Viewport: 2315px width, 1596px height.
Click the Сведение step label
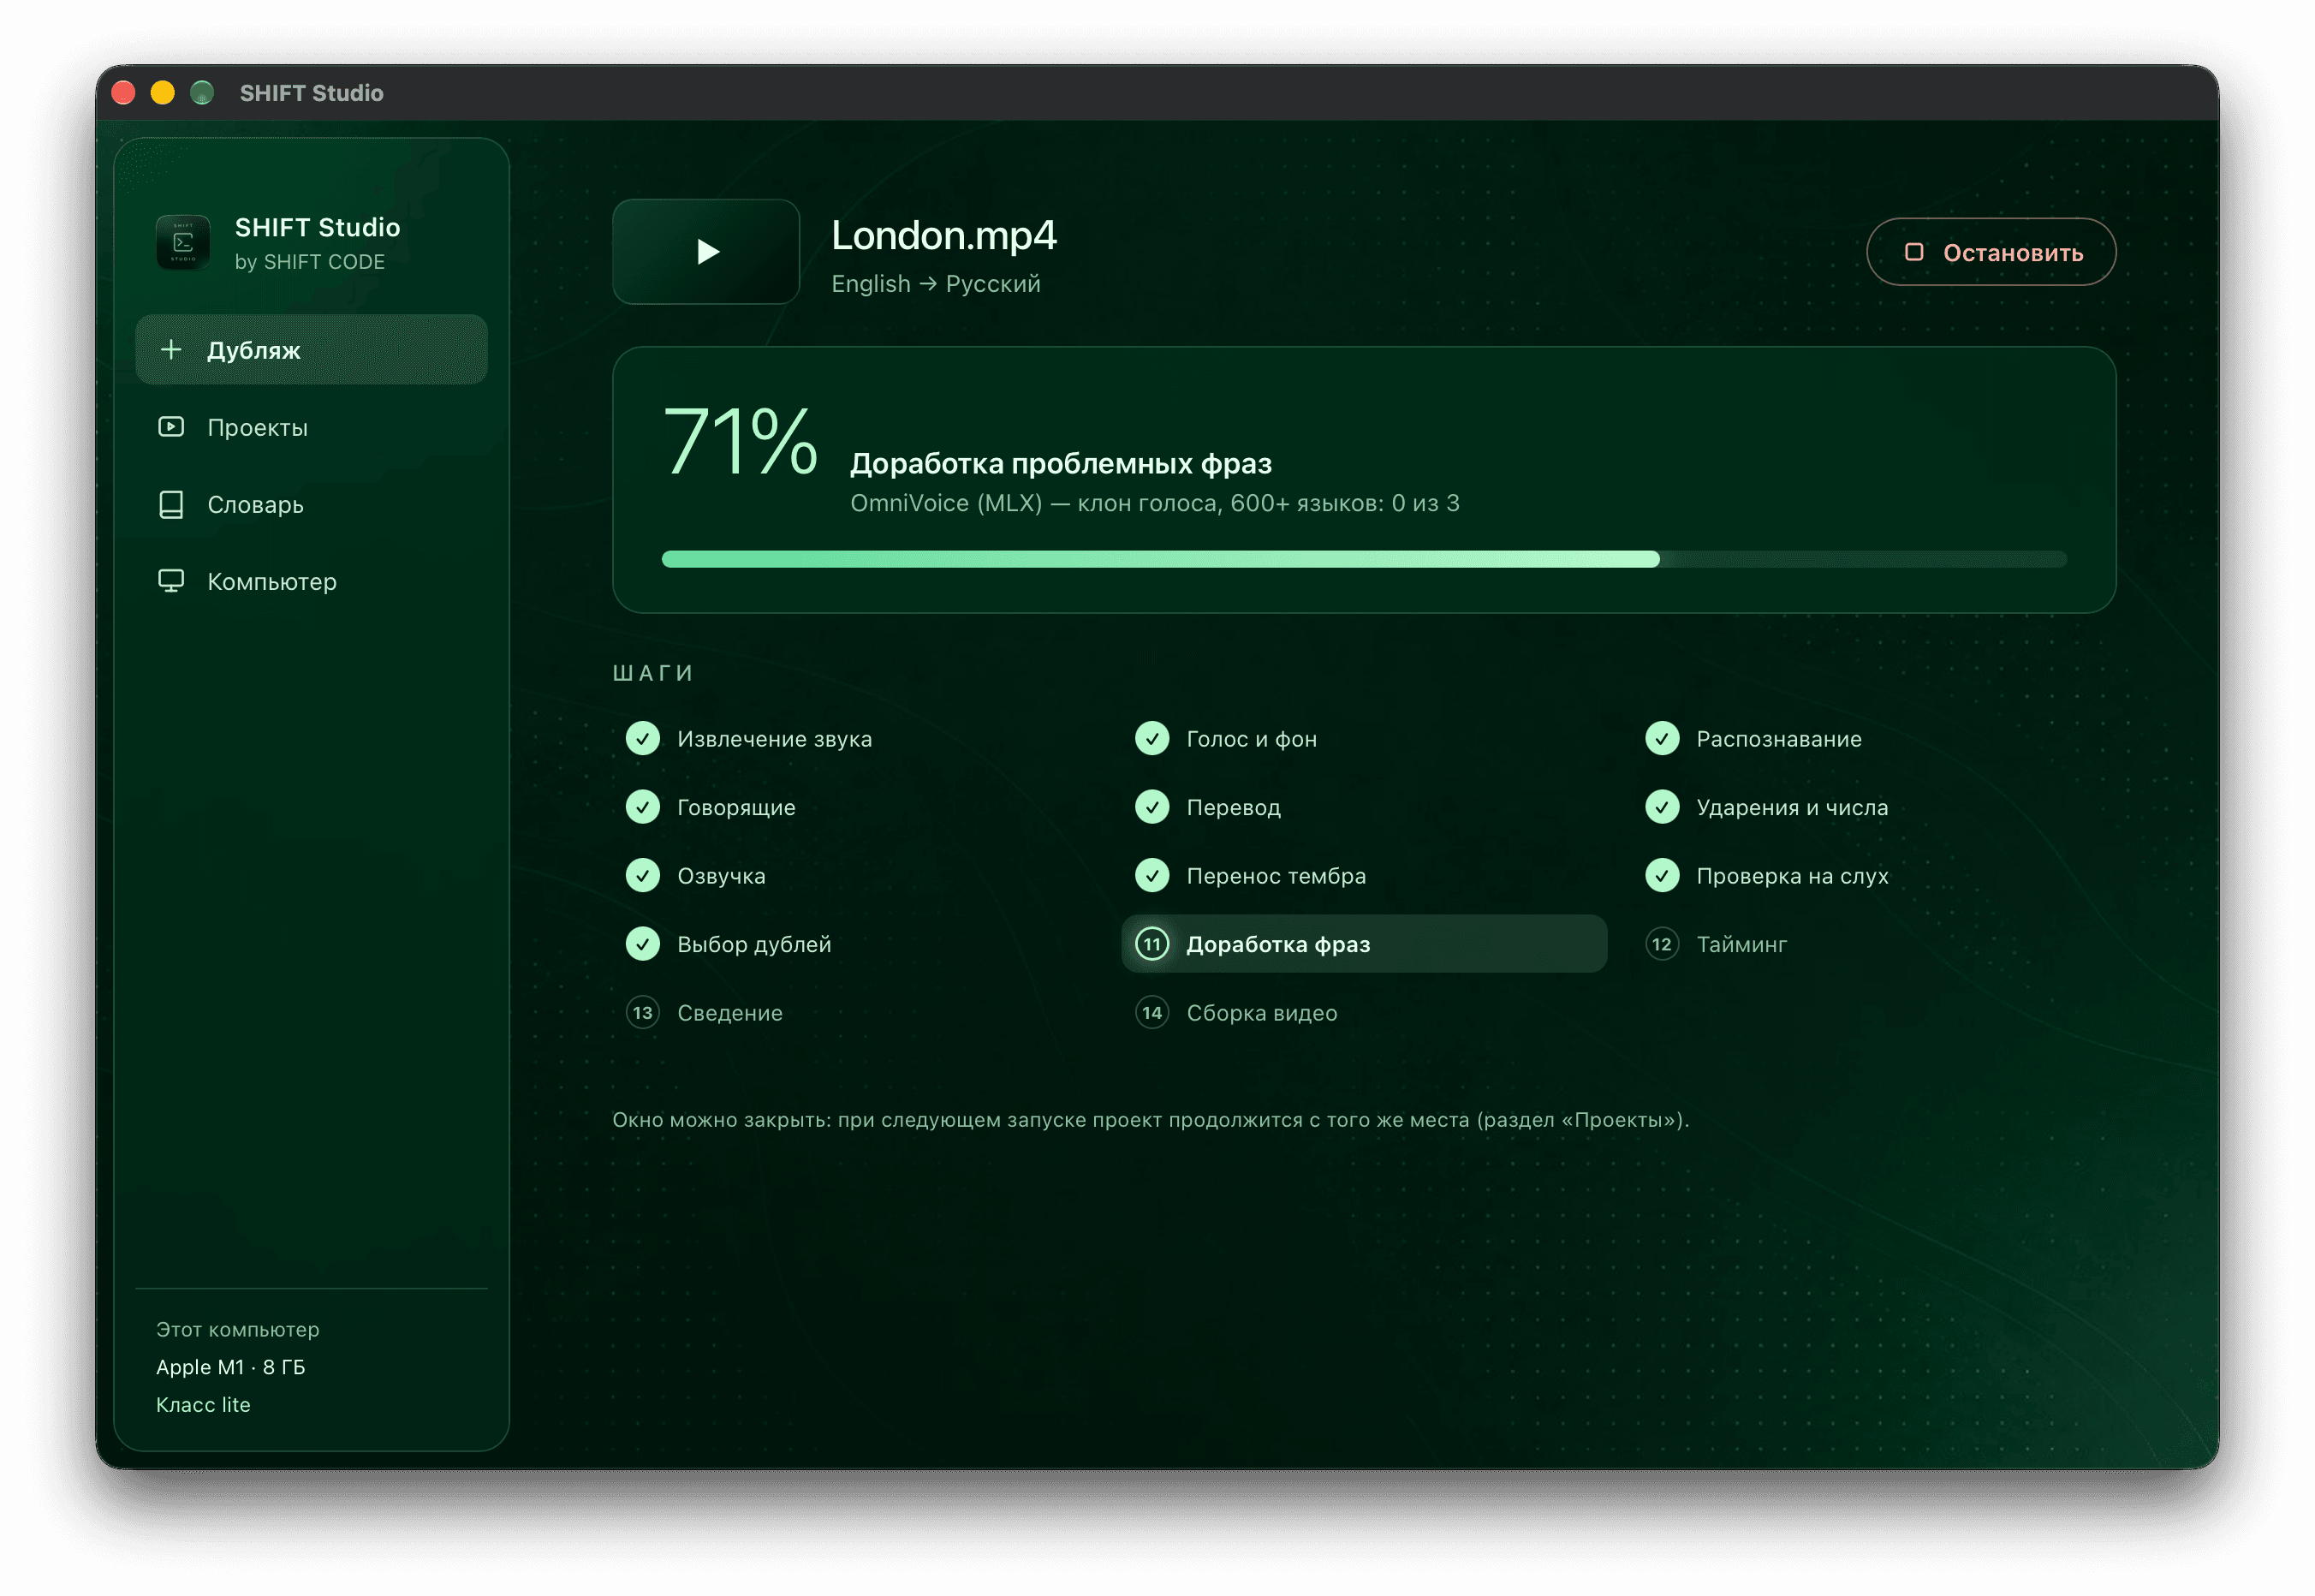tap(730, 1013)
